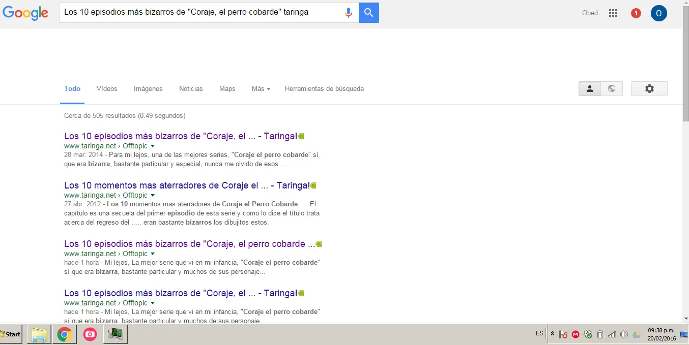Screen dimensions: 689x345
Task: Check the battery tray icon
Action: click(x=600, y=334)
